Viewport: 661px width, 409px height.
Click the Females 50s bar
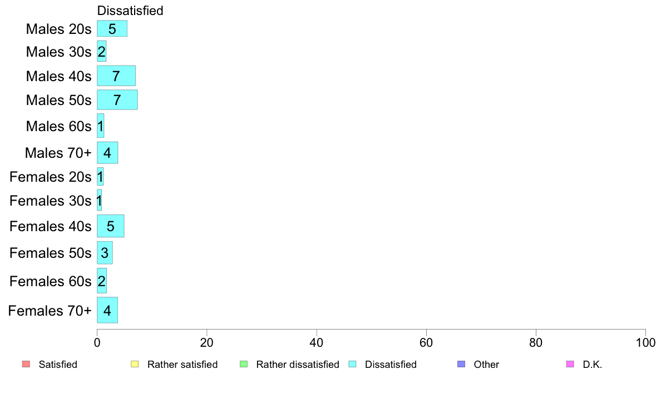click(105, 253)
